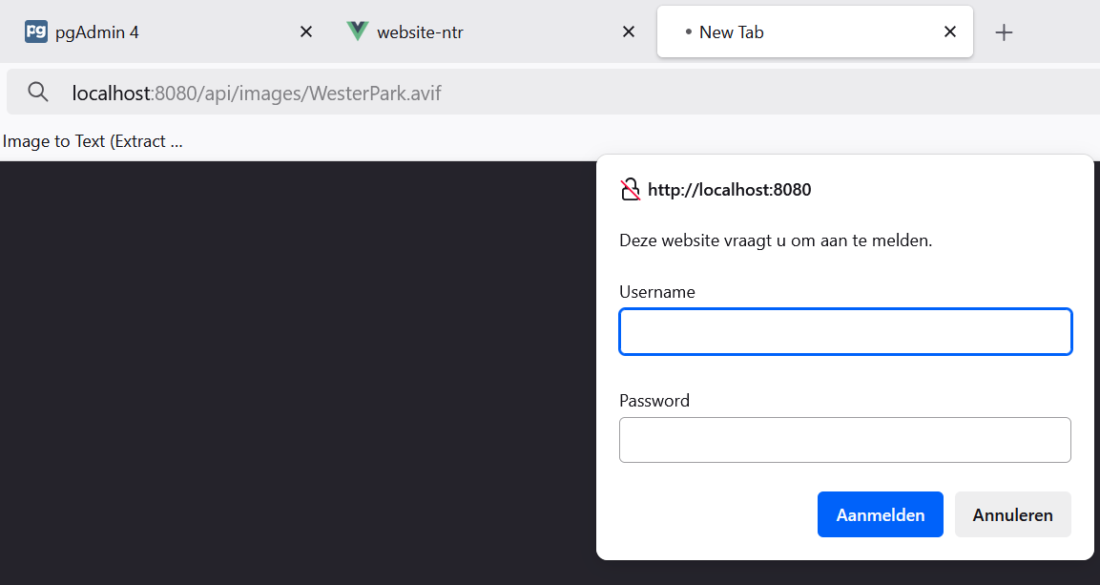The width and height of the screenshot is (1100, 585).
Task: Select the New Tab tab
Action: [x=801, y=32]
